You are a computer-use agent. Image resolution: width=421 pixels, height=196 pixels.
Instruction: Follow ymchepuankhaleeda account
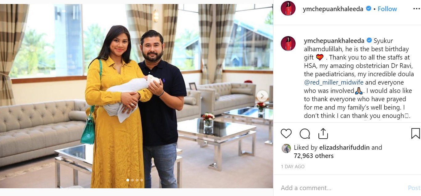point(387,9)
